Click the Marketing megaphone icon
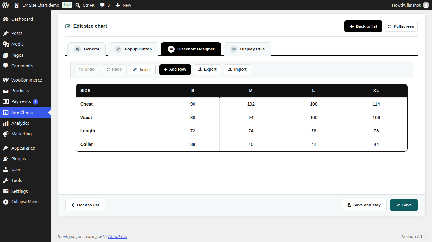The width and height of the screenshot is (432, 242). pos(6,134)
